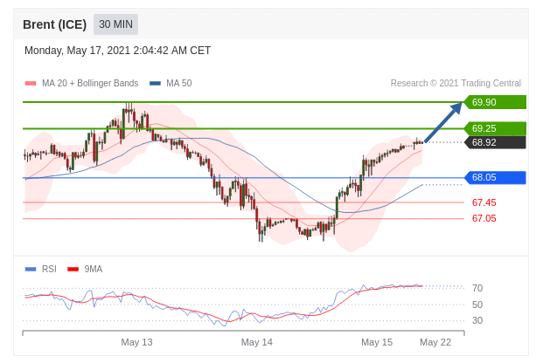Click the May 22 date axis label
The height and width of the screenshot is (363, 536).
coord(435,342)
